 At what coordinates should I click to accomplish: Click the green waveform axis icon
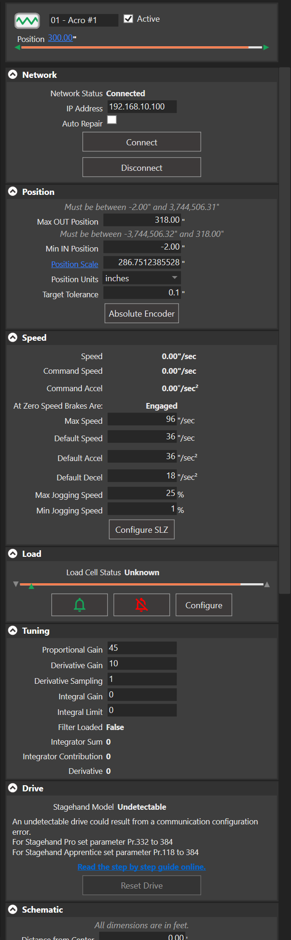(x=27, y=21)
